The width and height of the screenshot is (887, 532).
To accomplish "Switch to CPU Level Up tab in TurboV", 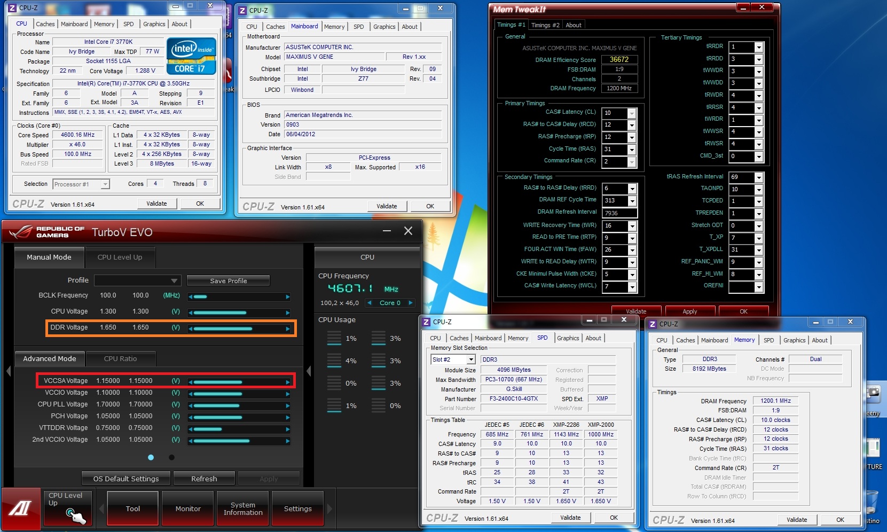I will pos(120,257).
